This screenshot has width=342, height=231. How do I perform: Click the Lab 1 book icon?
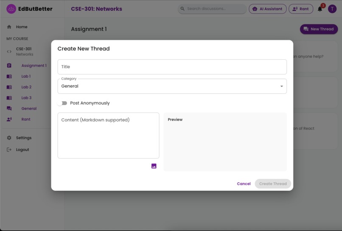tap(9, 76)
